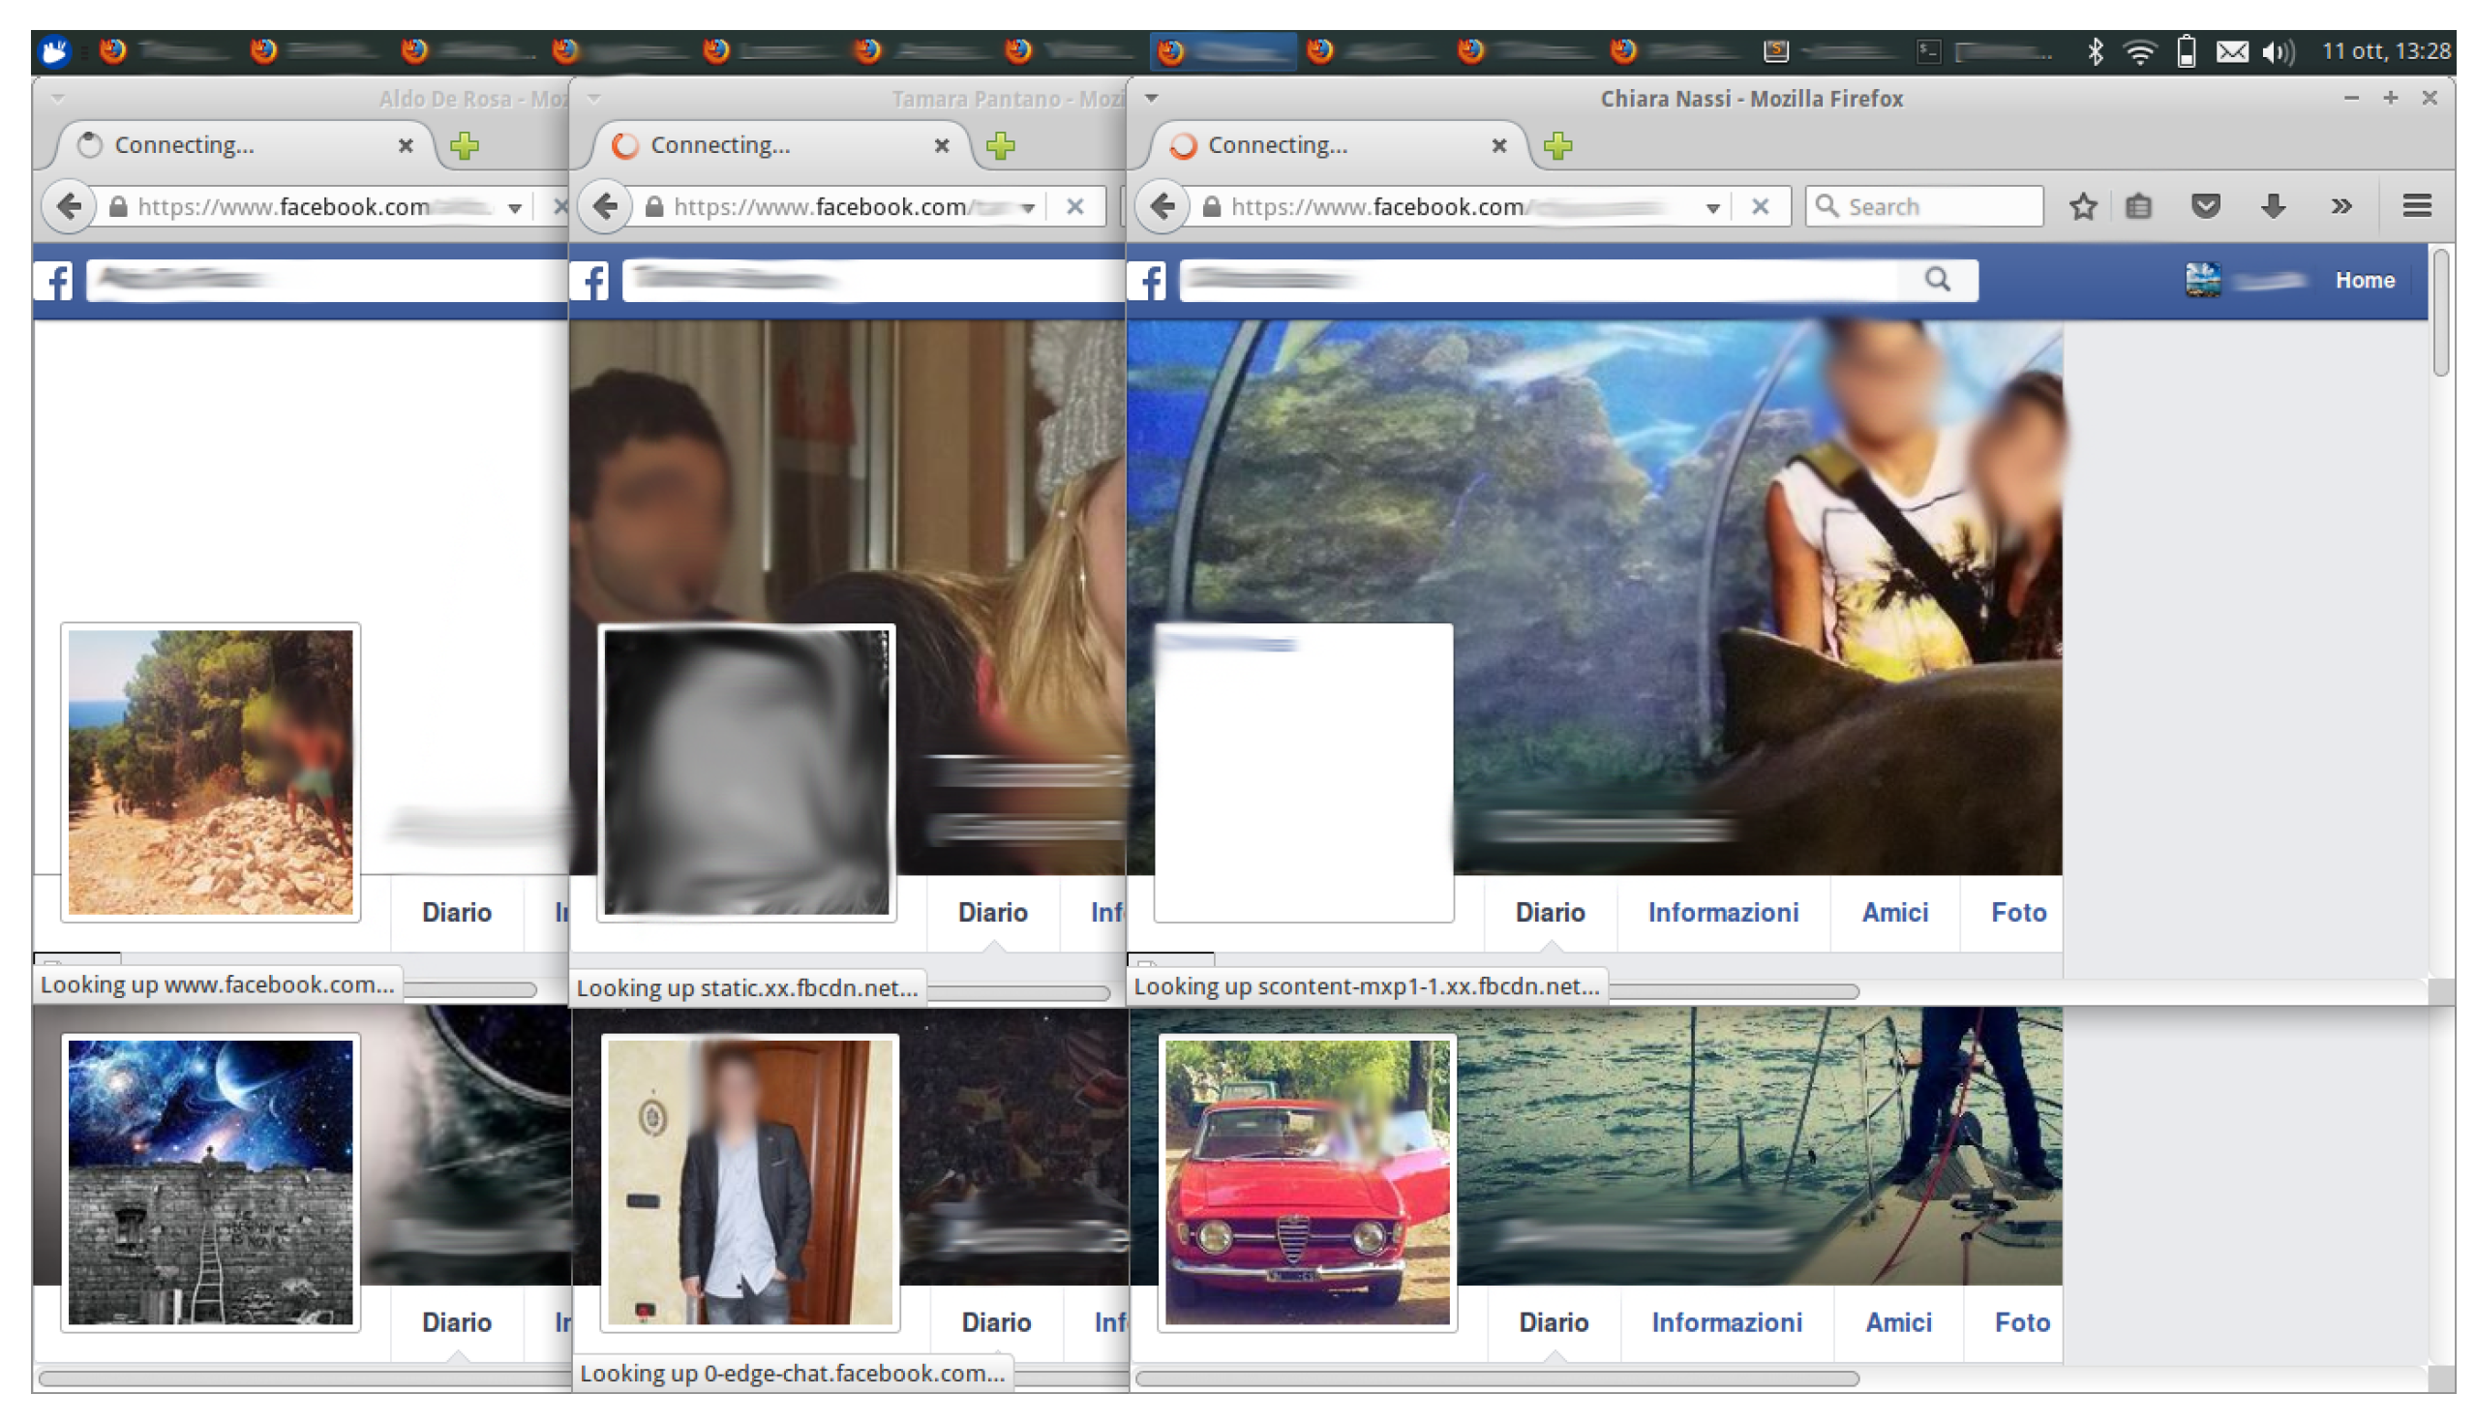2476x1424 pixels.
Task: Open the Home link on Facebook
Action: tap(2365, 281)
